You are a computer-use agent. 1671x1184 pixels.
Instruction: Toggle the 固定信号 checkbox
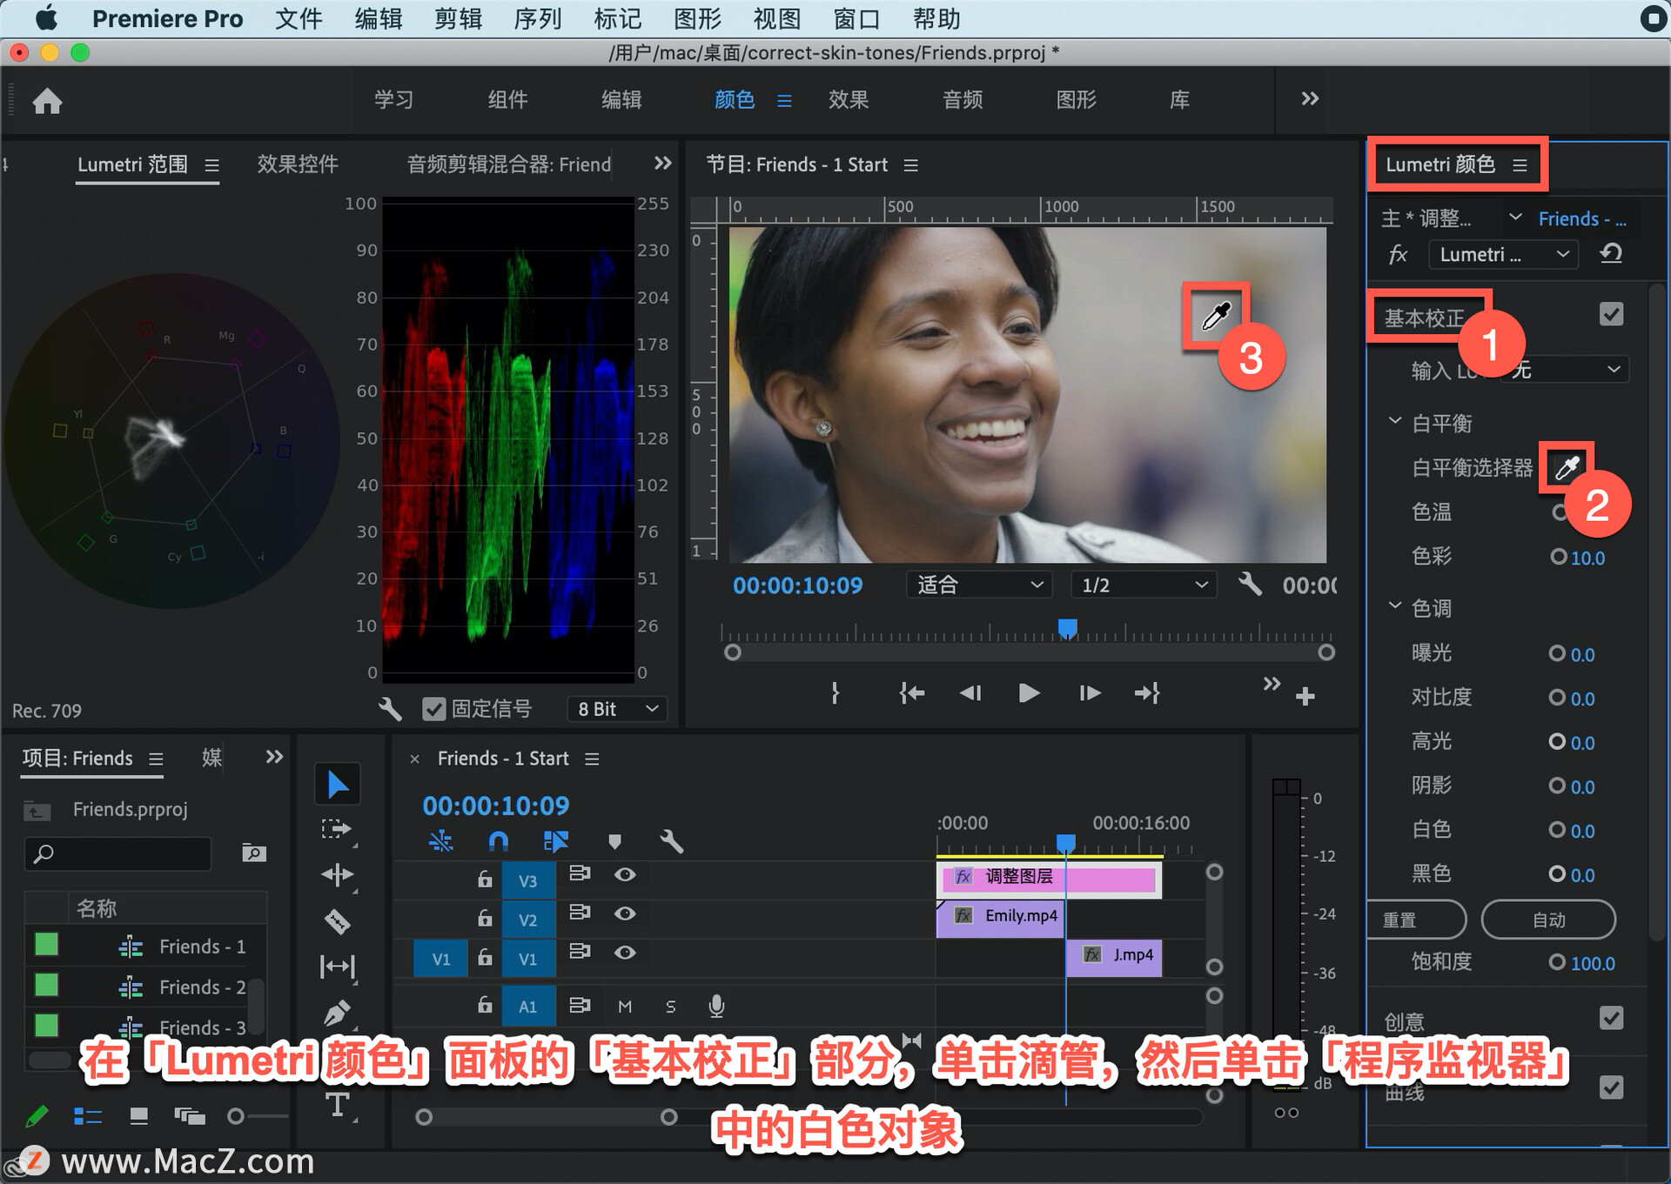pos(433,709)
